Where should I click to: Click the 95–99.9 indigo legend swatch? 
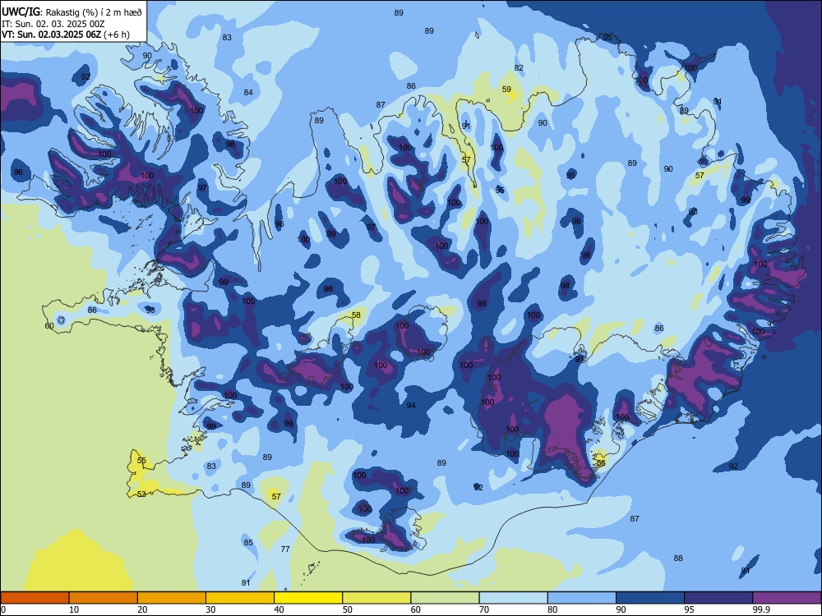coord(718,598)
